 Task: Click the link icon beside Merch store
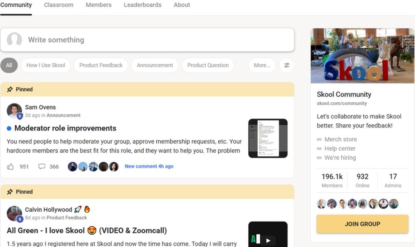tap(319, 139)
